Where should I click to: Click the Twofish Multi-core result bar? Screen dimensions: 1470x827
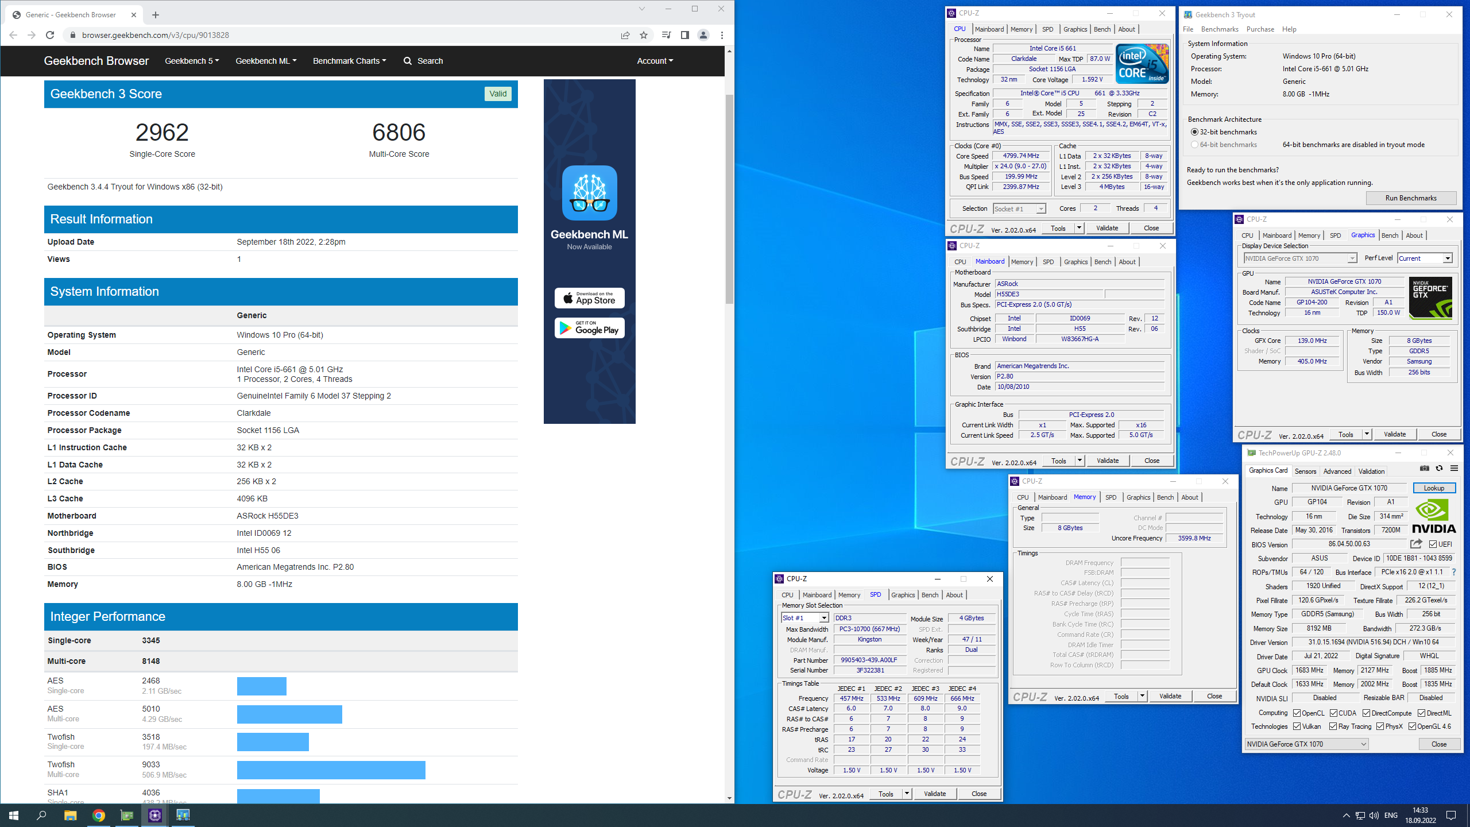pyautogui.click(x=331, y=770)
